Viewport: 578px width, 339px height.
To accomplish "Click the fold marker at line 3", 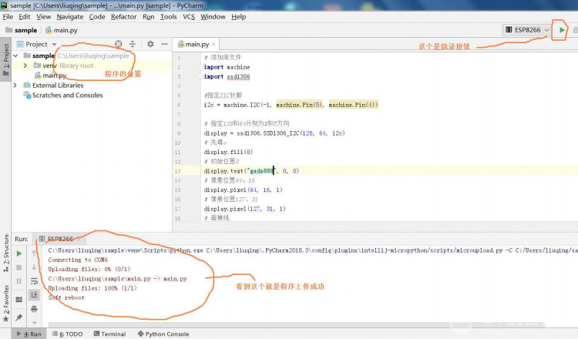I will 200,76.
